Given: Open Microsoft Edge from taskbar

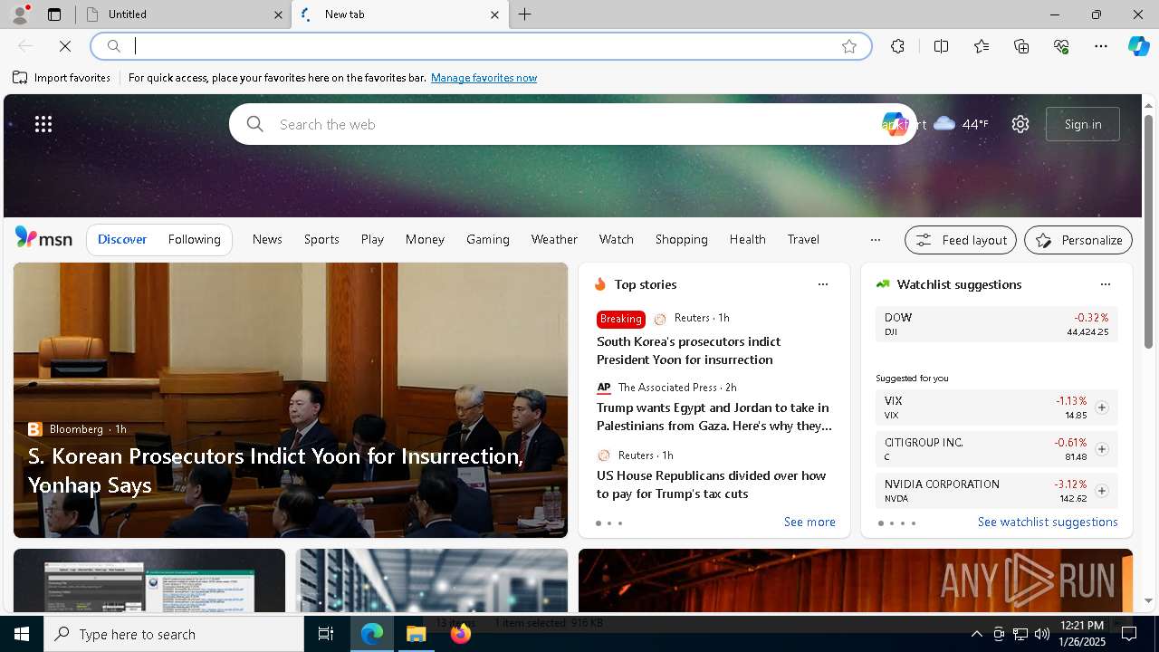Looking at the screenshot, I should [x=372, y=634].
